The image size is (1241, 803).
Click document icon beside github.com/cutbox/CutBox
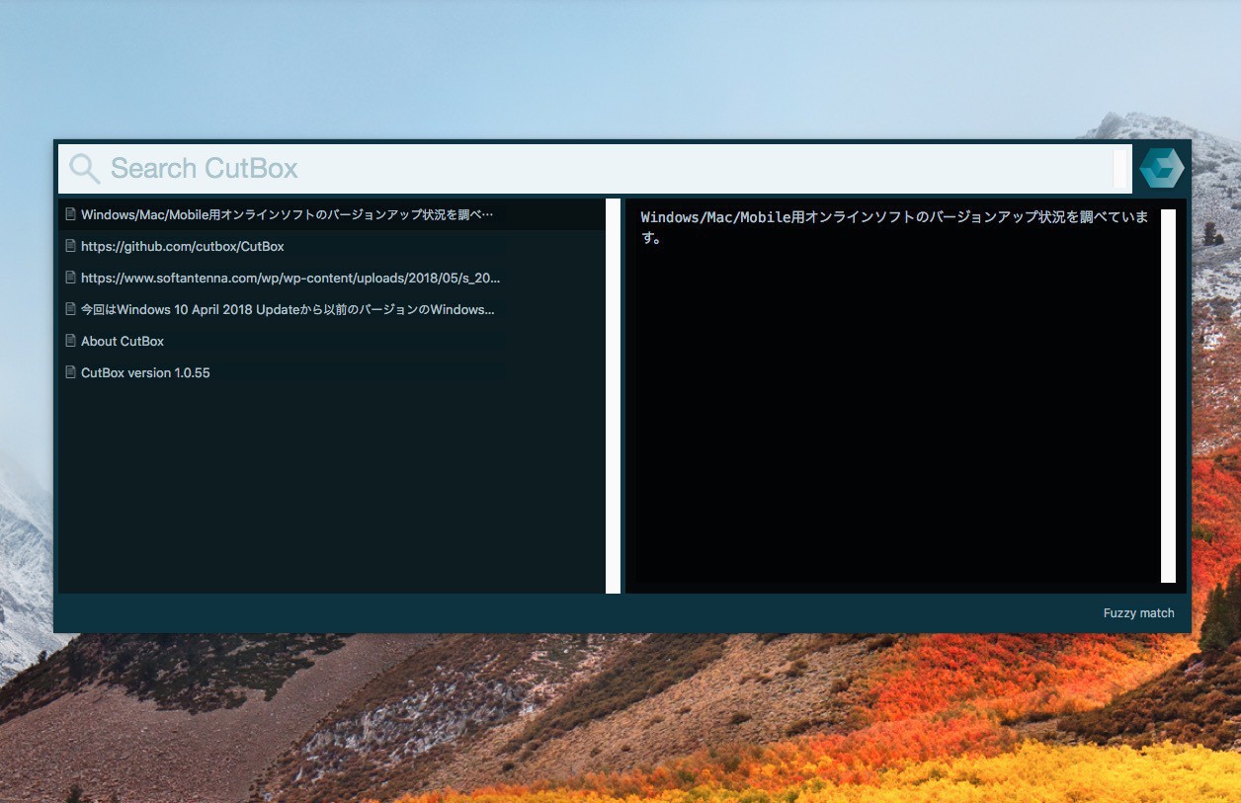70,245
